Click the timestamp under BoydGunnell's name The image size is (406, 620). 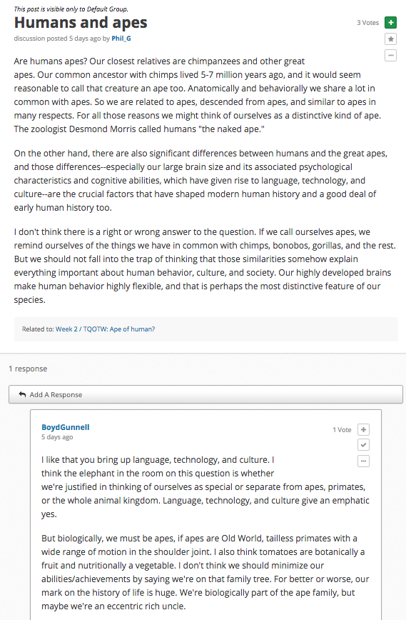(x=57, y=437)
